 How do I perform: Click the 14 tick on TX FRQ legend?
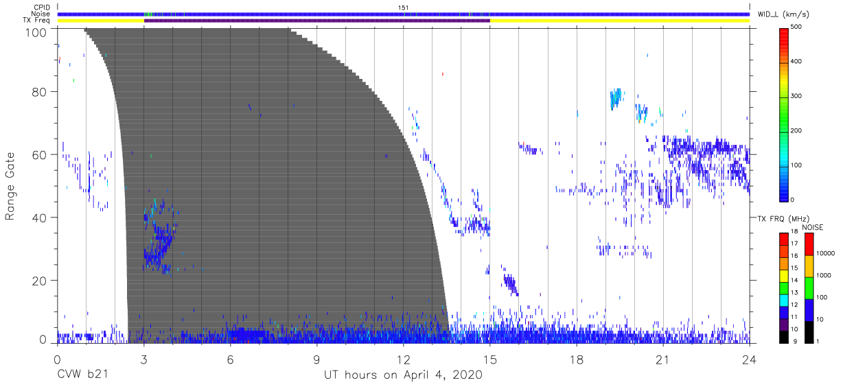tap(794, 280)
